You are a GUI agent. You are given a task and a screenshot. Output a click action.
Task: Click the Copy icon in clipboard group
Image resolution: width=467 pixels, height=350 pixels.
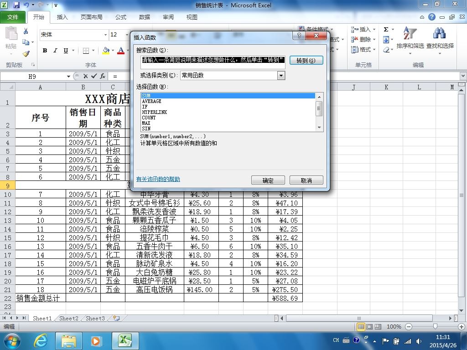(26, 42)
